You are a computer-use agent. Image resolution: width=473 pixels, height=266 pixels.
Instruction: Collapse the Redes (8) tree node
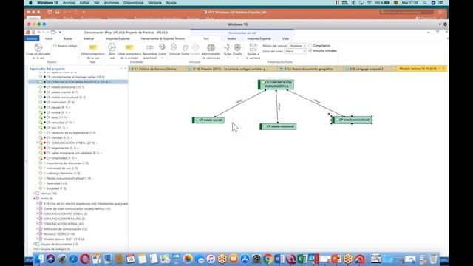tap(34, 199)
